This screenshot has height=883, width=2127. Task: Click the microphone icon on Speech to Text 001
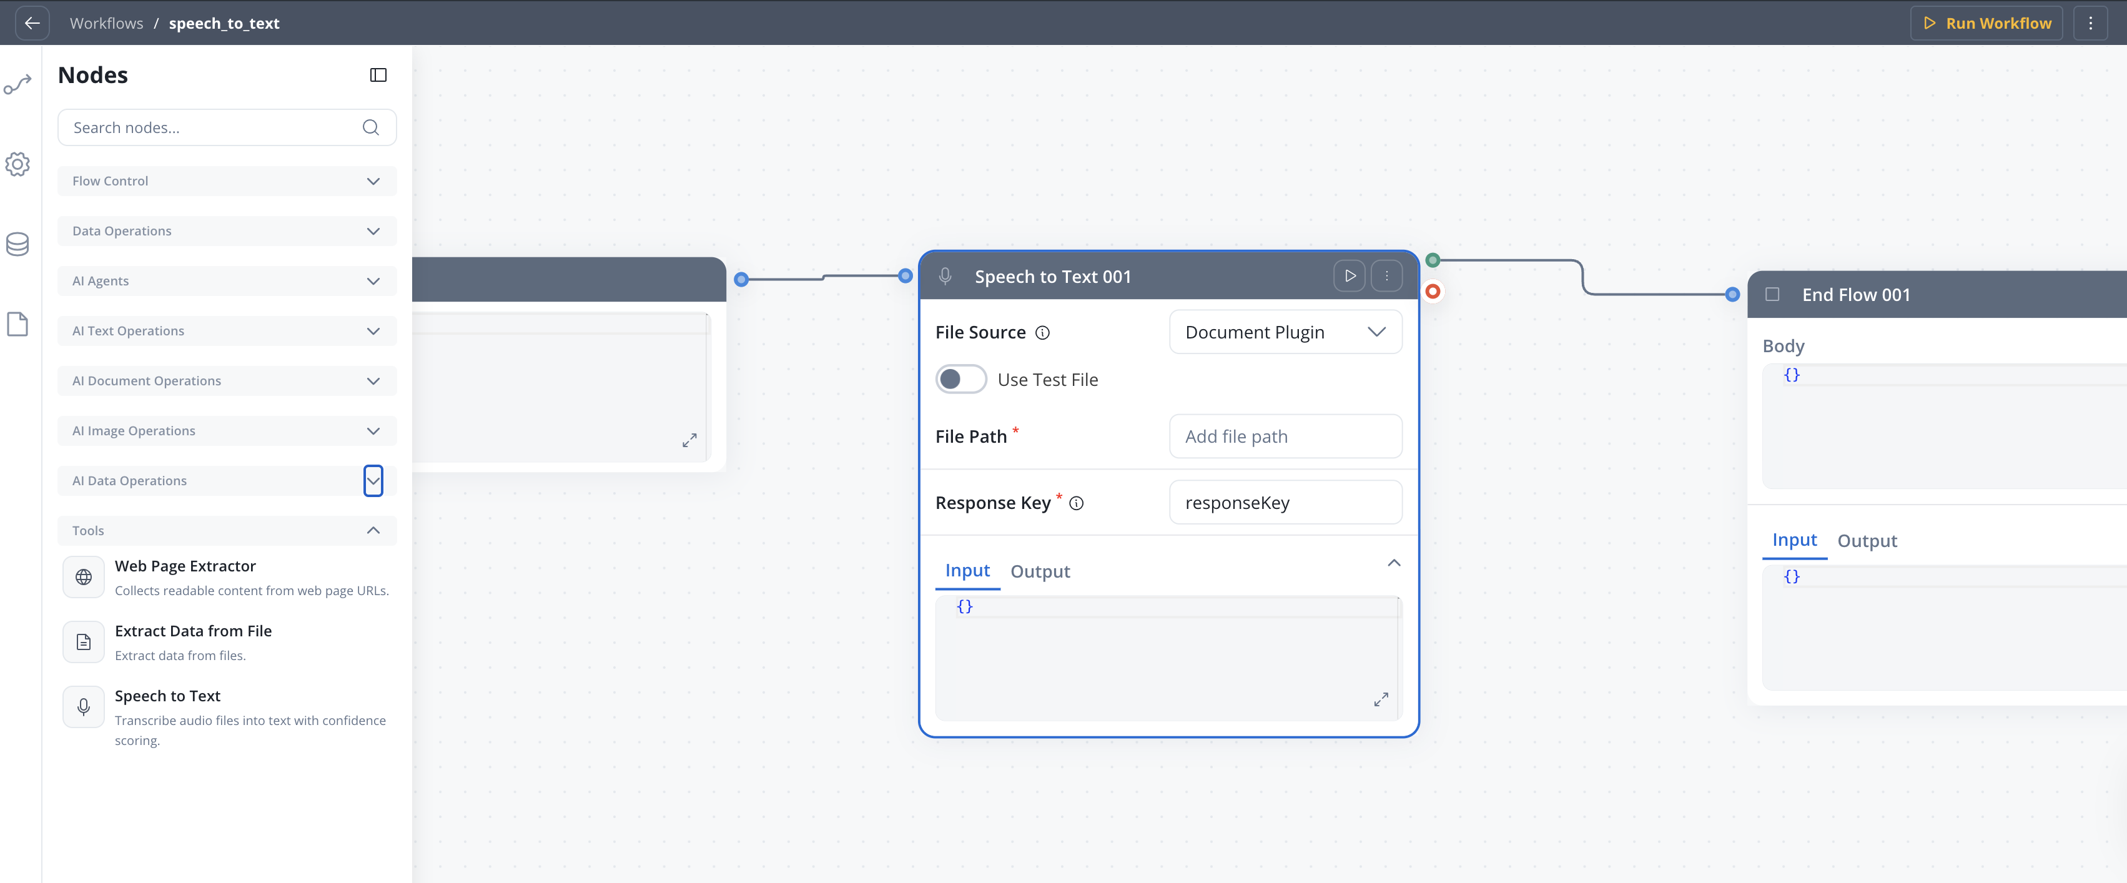(945, 276)
